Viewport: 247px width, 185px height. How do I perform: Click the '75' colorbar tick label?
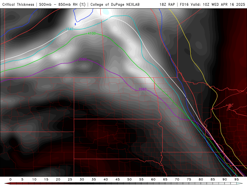pos(189,179)
